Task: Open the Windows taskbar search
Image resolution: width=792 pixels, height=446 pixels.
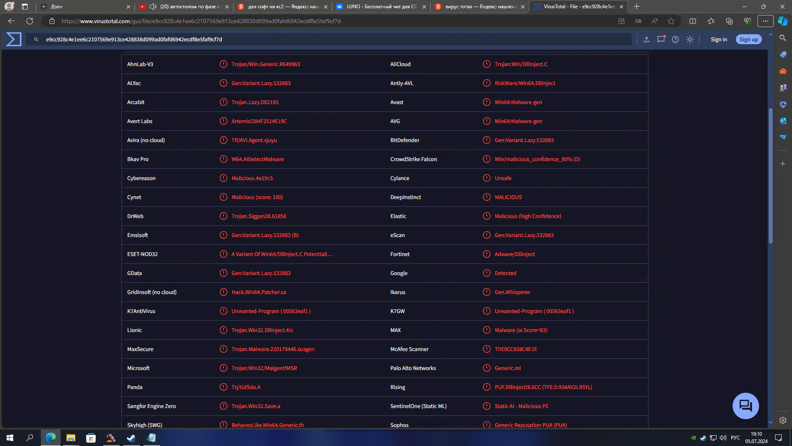Action: click(30, 438)
